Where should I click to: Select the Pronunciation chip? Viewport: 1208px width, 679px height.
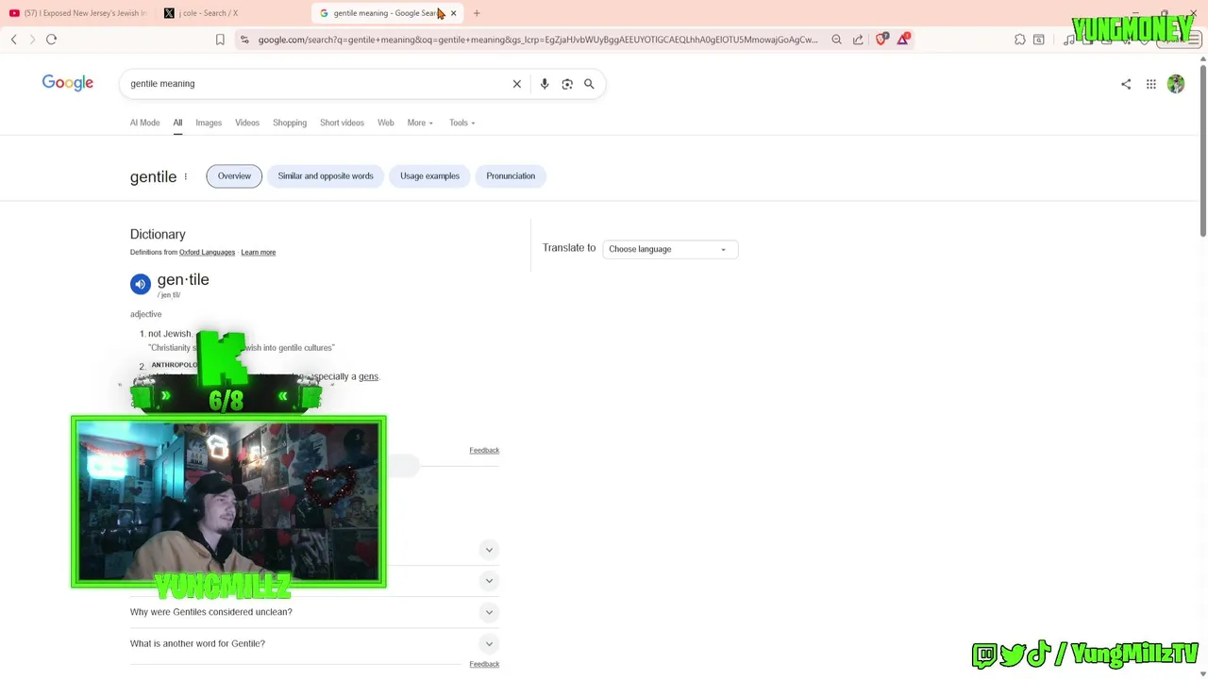511,176
